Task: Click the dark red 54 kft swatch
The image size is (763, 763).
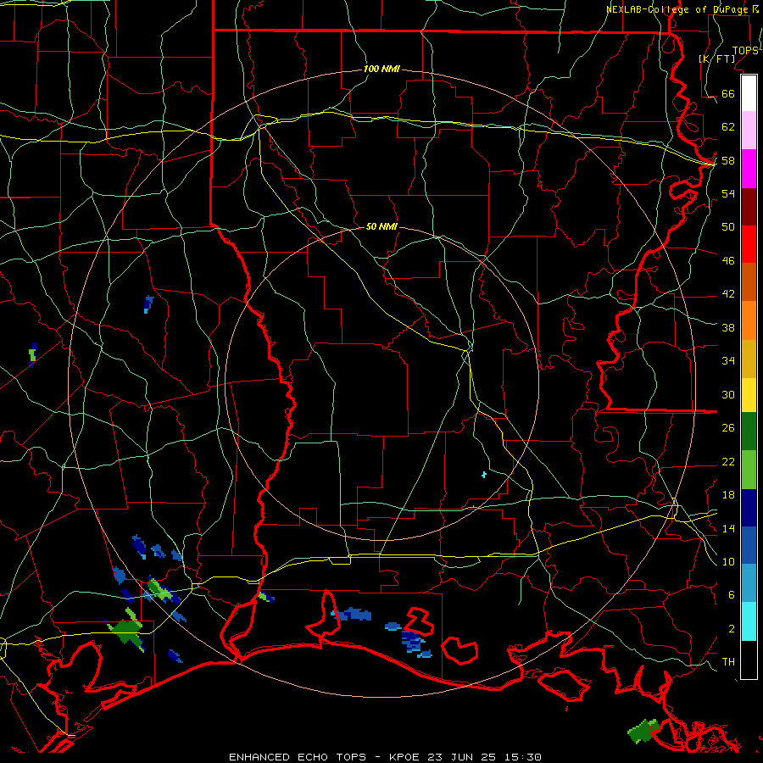Action: click(x=749, y=207)
